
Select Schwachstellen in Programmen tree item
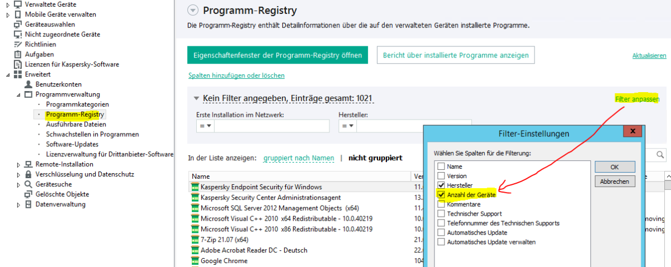tap(92, 135)
